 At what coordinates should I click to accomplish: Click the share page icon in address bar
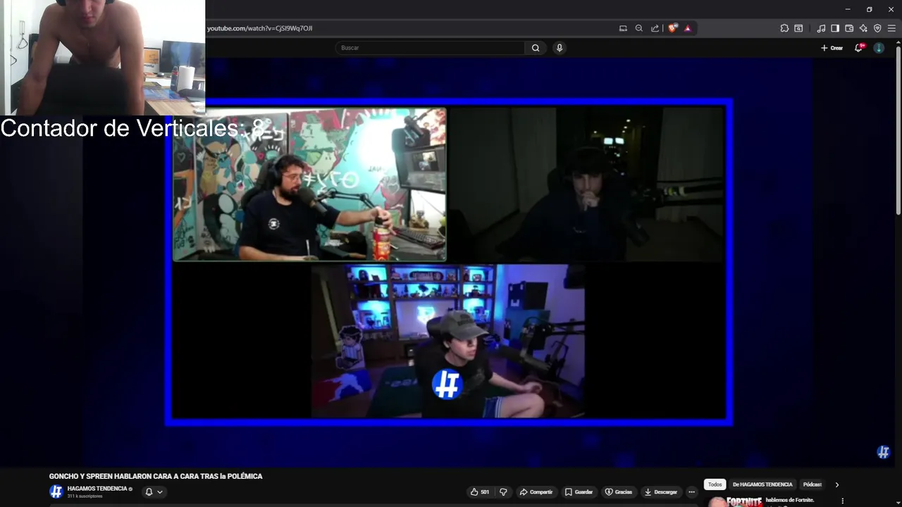pyautogui.click(x=655, y=28)
